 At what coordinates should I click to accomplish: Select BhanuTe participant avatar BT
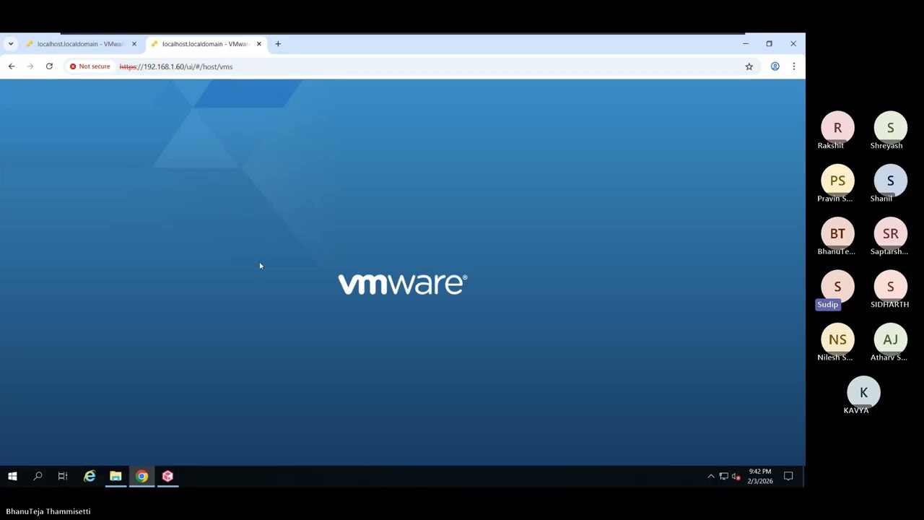coord(837,233)
